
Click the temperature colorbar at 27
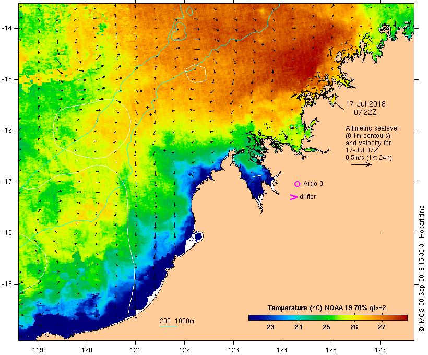382,317
